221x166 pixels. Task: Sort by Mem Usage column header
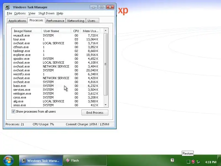click(91, 31)
